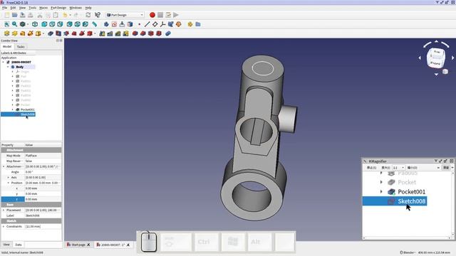
Task: Open the additive primitive dropdown arrow
Action: (x=43, y=33)
